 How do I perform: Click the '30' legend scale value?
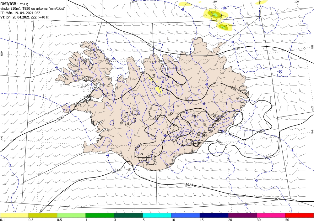click(x=258, y=220)
